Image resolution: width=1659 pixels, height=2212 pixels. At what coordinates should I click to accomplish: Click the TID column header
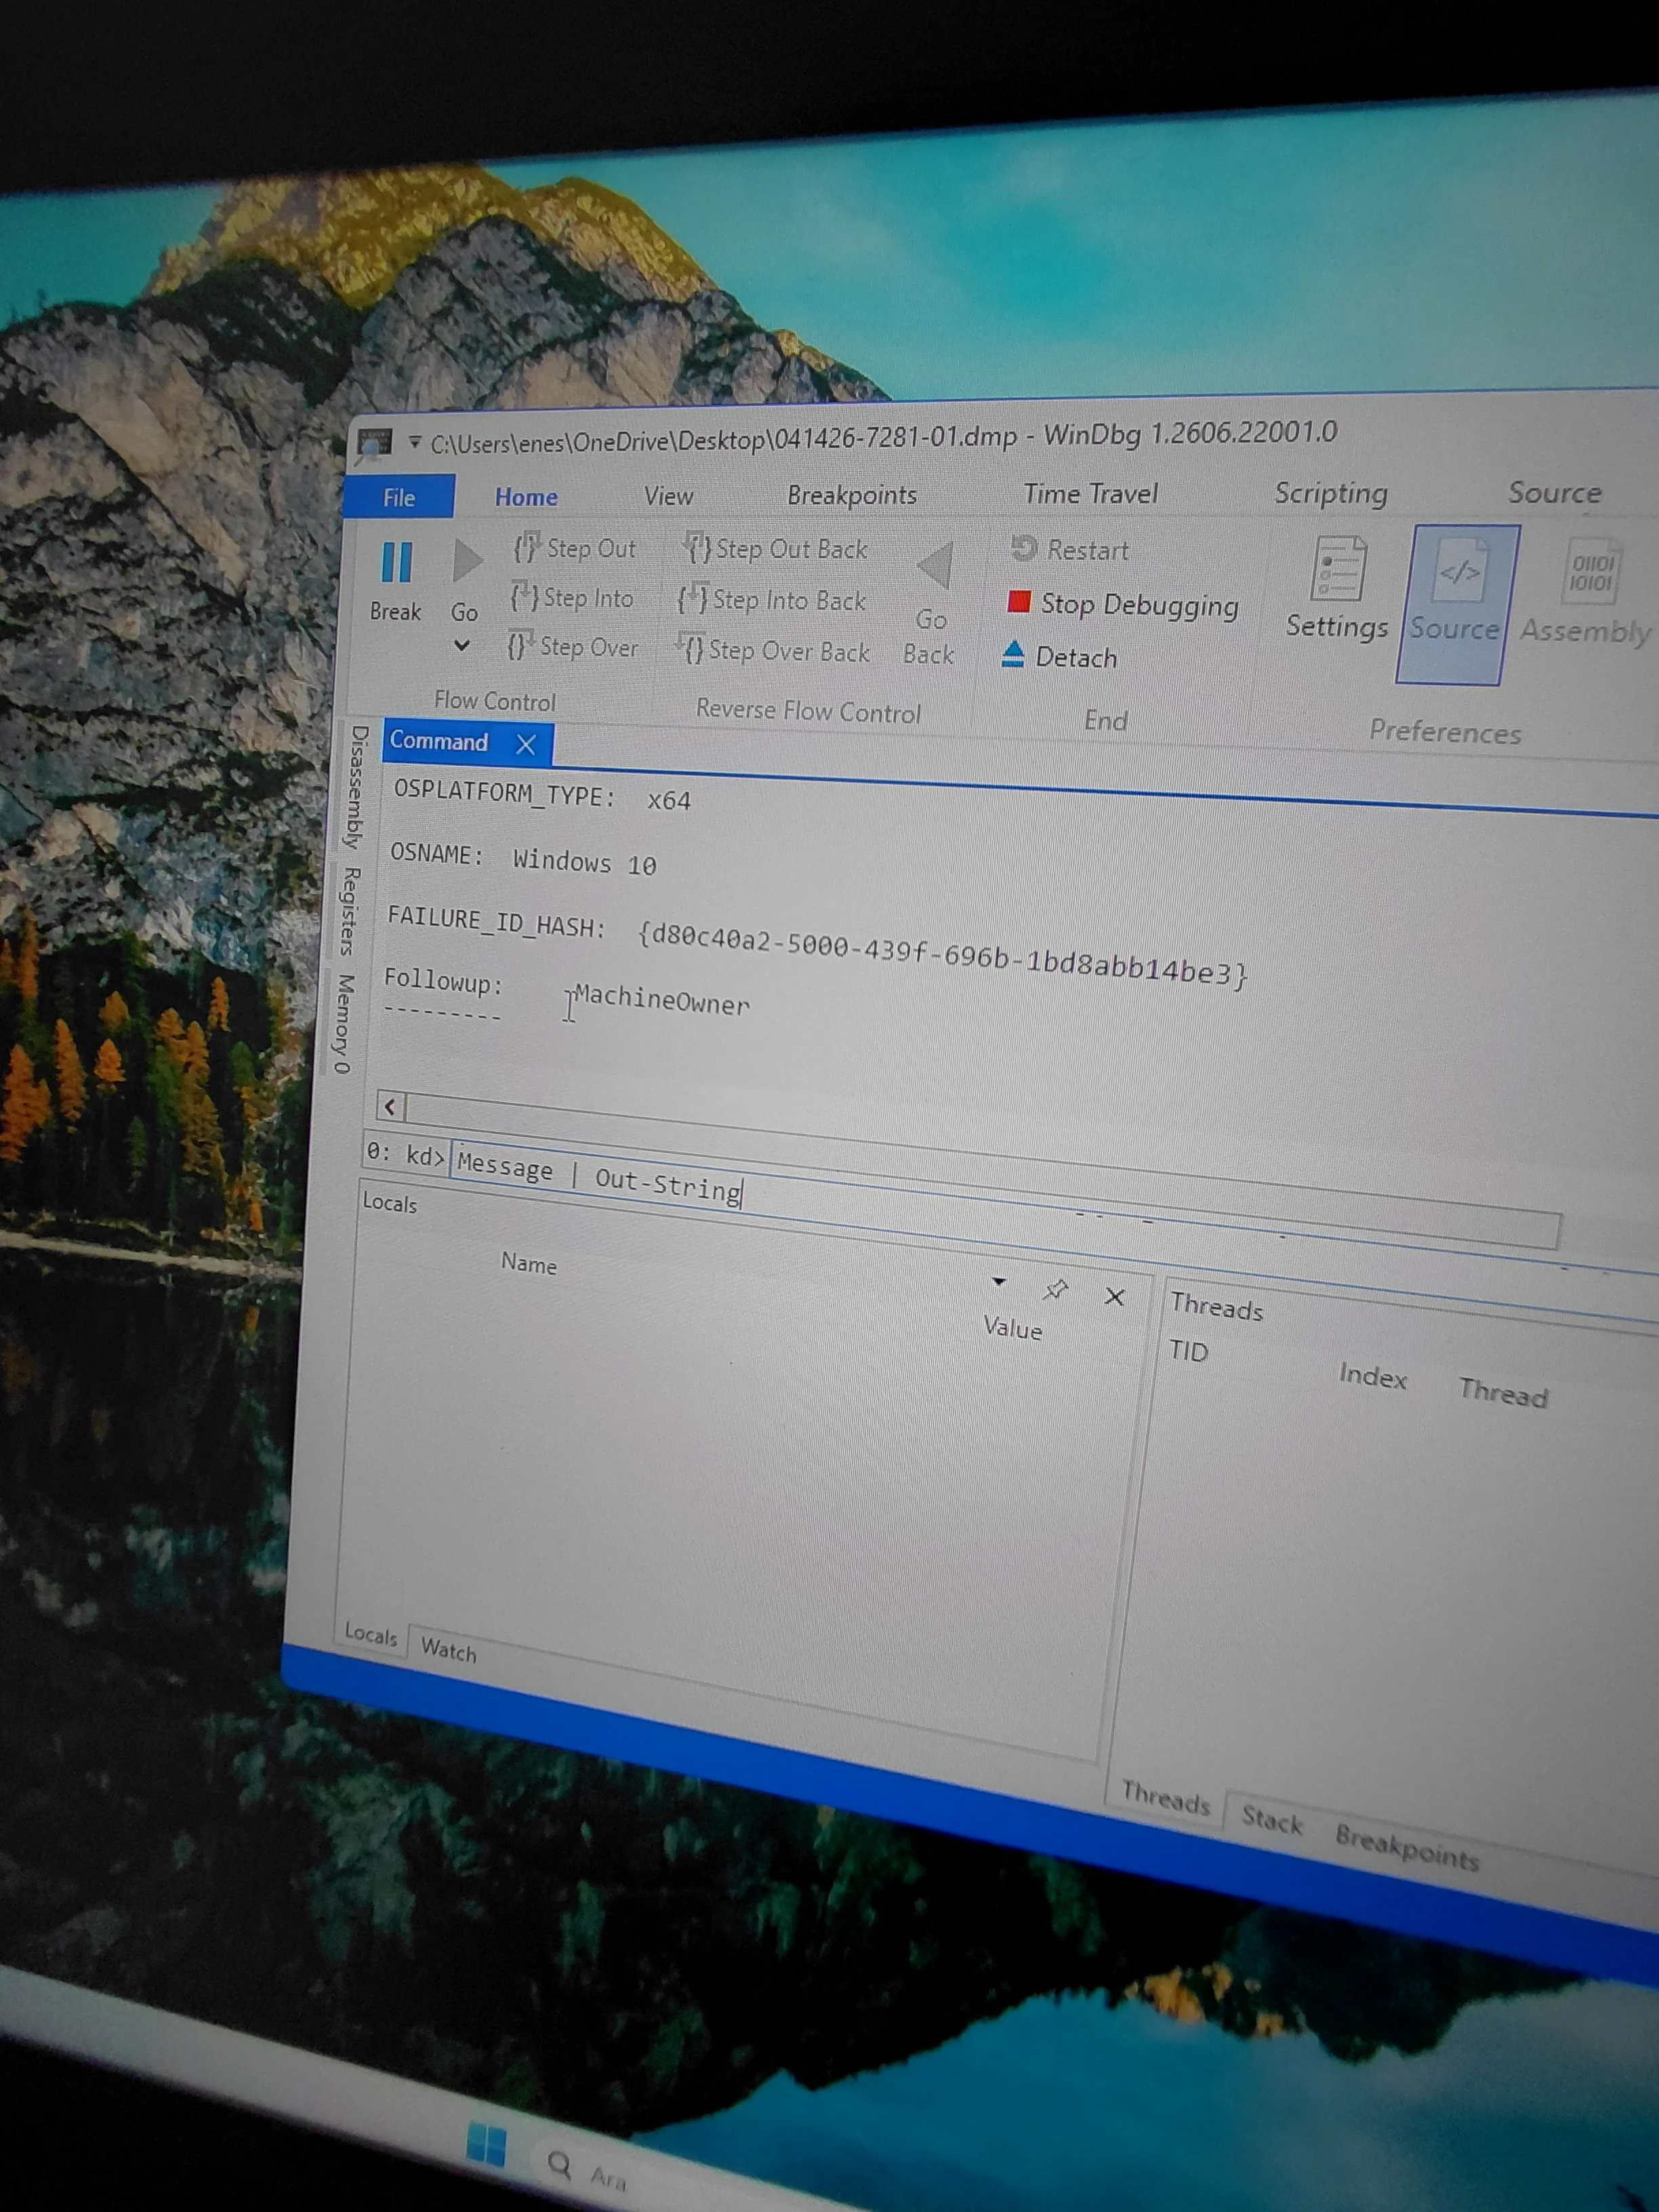click(1188, 1351)
